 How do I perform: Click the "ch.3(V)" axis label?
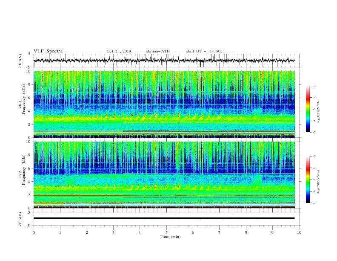pyautogui.click(x=20, y=219)
